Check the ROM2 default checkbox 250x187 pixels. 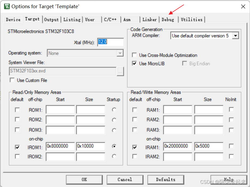click(17, 119)
